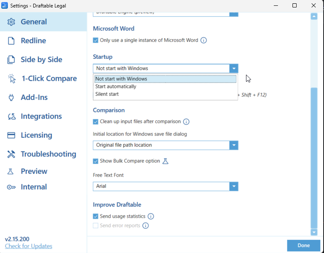Click the Add-Ins plug icon
Viewport: 324px width, 253px height.
[x=11, y=97]
